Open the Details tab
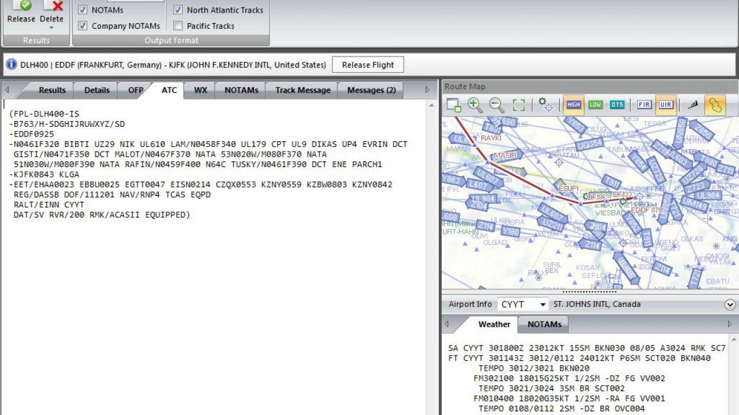This screenshot has width=739, height=415. (x=97, y=90)
